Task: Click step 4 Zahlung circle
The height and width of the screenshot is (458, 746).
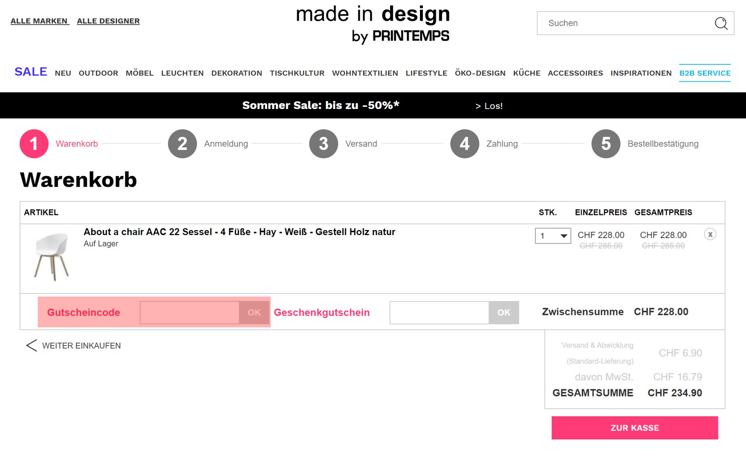Action: (x=465, y=144)
